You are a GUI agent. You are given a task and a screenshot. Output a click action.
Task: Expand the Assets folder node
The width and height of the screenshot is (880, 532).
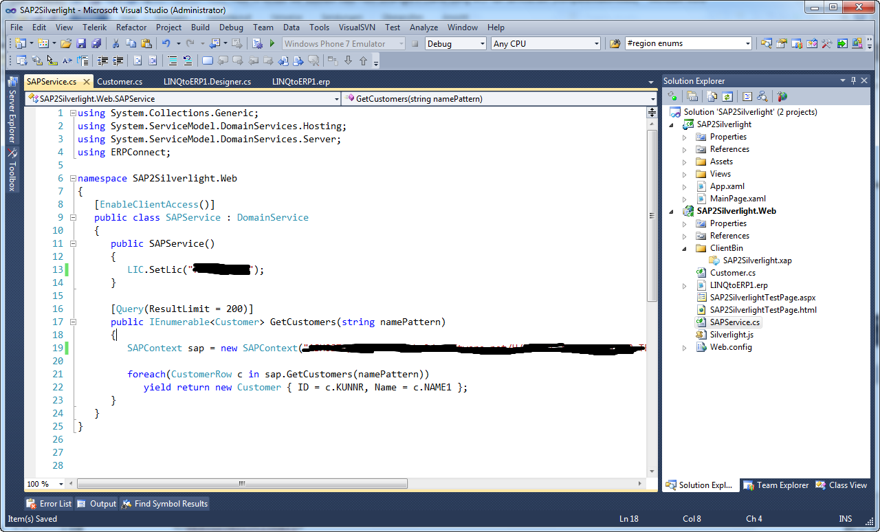coord(684,162)
